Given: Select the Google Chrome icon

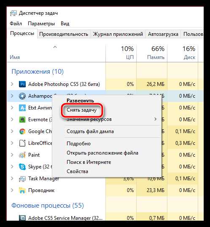Looking at the screenshot, I should [22, 131].
